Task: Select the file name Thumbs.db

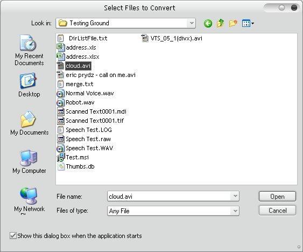Action: 80,166
